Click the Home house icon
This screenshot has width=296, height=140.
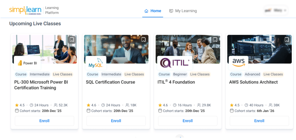pos(146,11)
